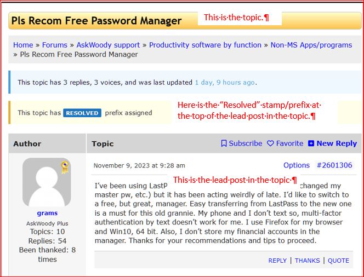Image resolution: width=364 pixels, height=277 pixels.
Task: Click the Favorite heart icon
Action: (x=270, y=143)
